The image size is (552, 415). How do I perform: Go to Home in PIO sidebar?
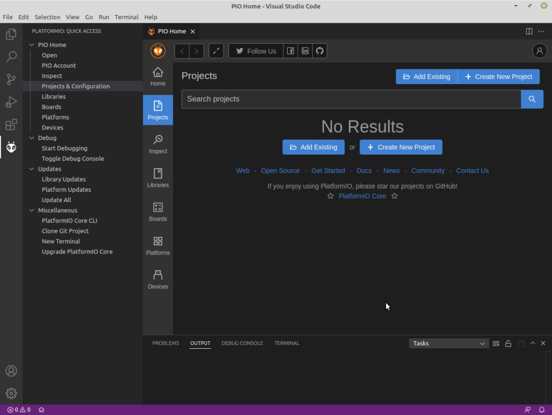coord(158,77)
